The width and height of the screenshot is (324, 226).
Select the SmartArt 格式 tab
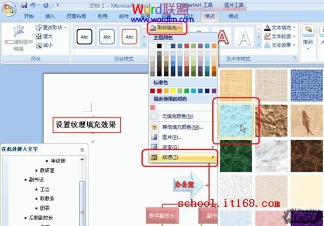(209, 16)
